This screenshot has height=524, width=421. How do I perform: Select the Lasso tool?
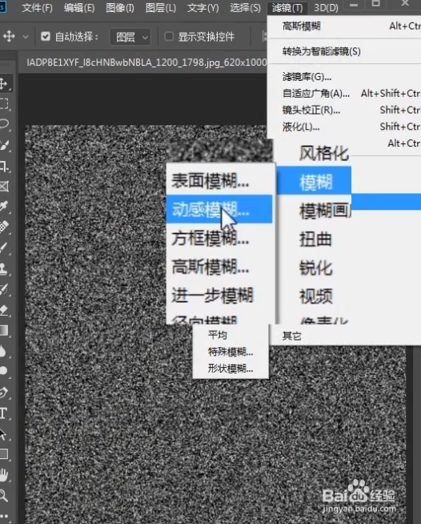point(4,124)
